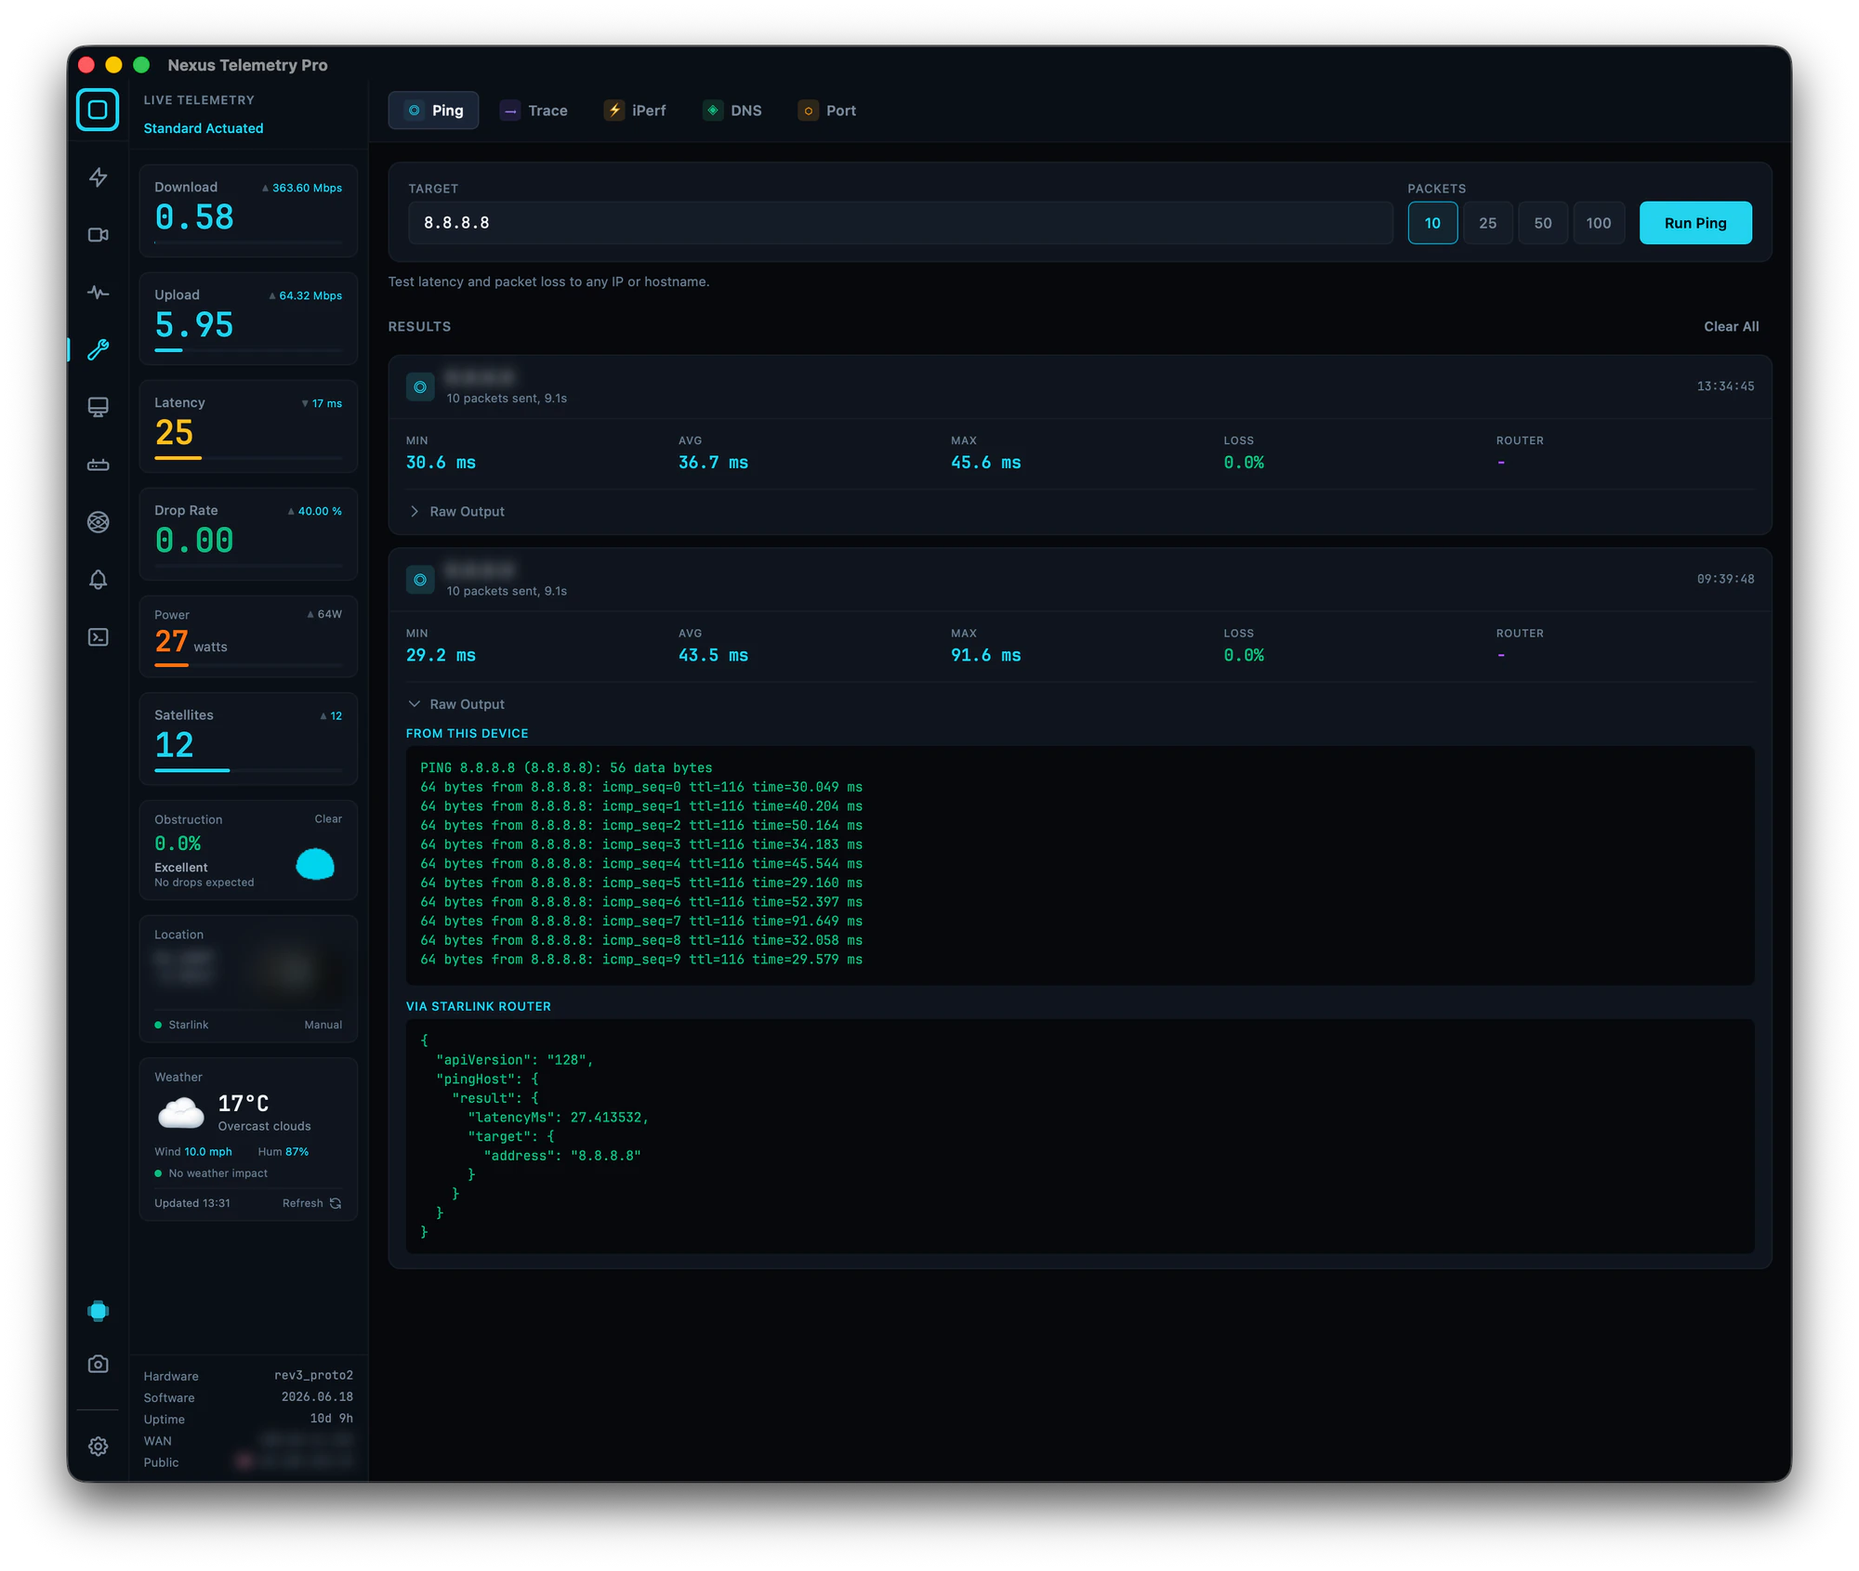This screenshot has height=1571, width=1859.
Task: Click the overcast cloud weather icon
Action: pos(181,1112)
